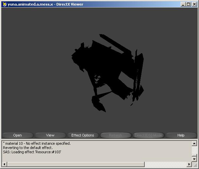Screen dimensions: 199x169
Task: Click the 'material 10' log line
Action: 37,143
